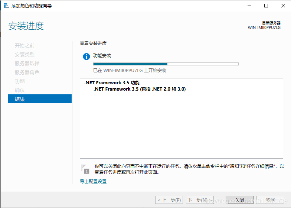Click the 取消 button
291x208 pixels.
pyautogui.click(x=270, y=200)
